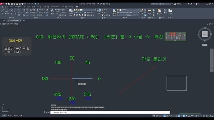Toggle drawing grid display in status bar
This screenshot has height=120, width=214.
click(157, 116)
